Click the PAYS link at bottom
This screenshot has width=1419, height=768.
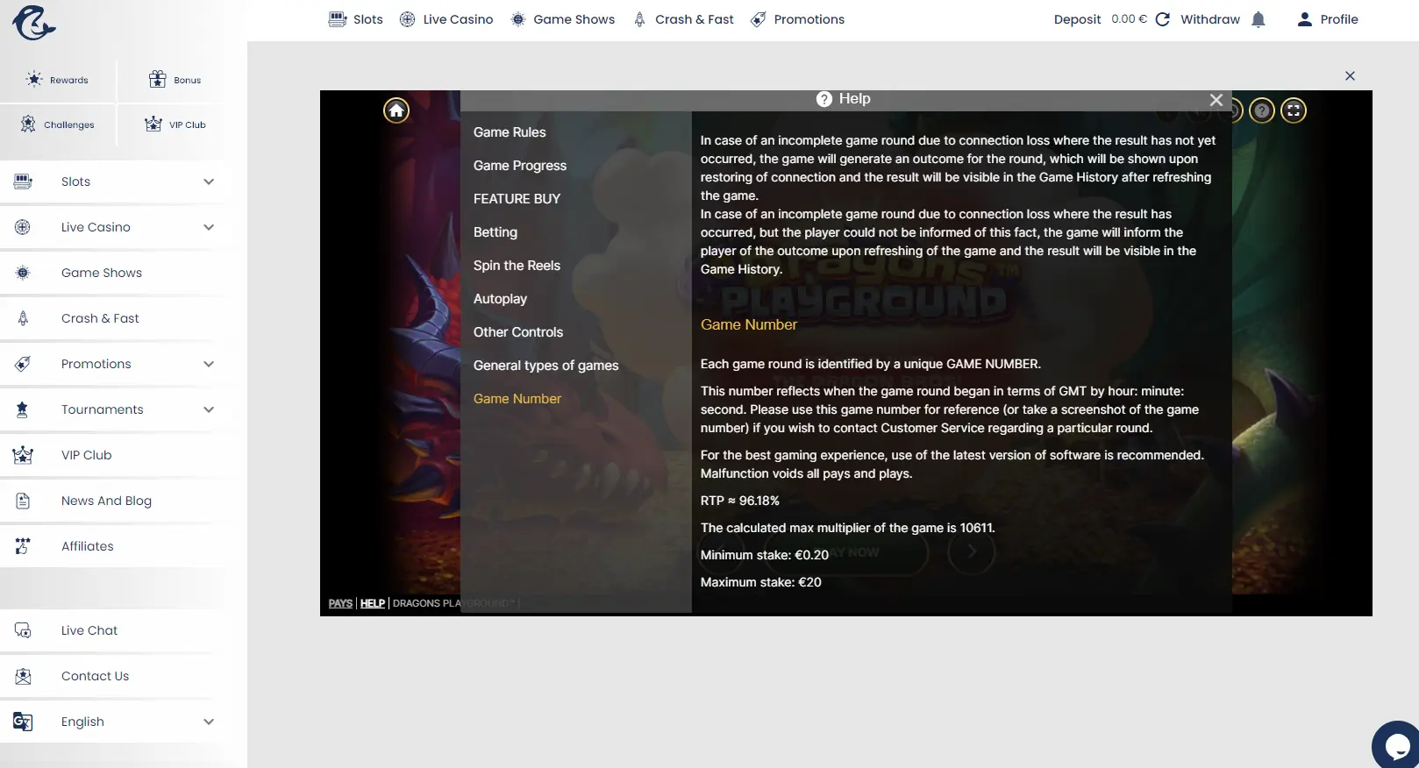340,603
